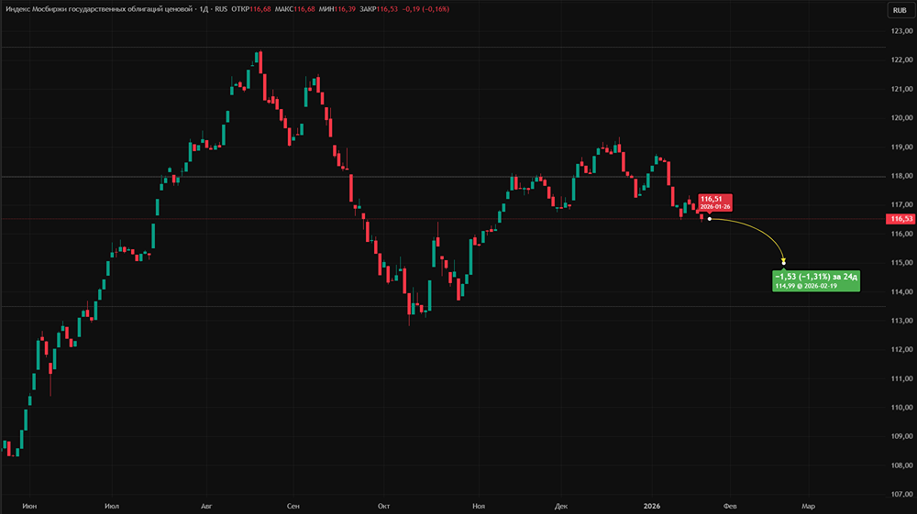Click the 119,00 price axis label
Image resolution: width=917 pixels, height=514 pixels.
pos(901,148)
